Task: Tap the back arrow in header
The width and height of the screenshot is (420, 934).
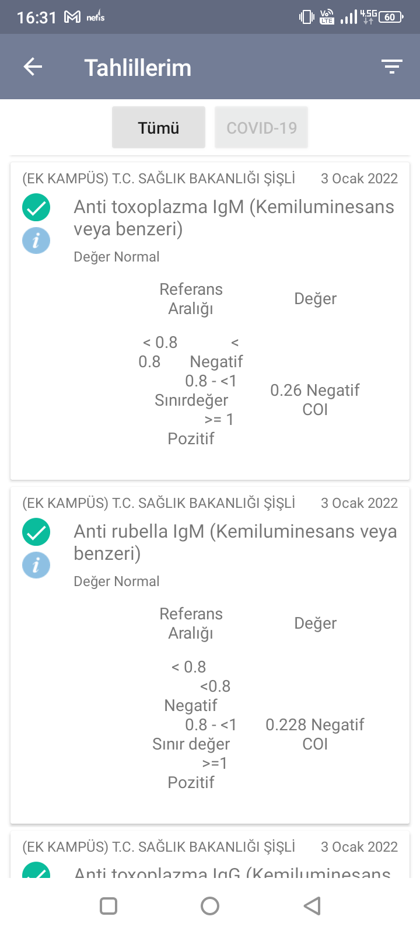Action: point(33,67)
